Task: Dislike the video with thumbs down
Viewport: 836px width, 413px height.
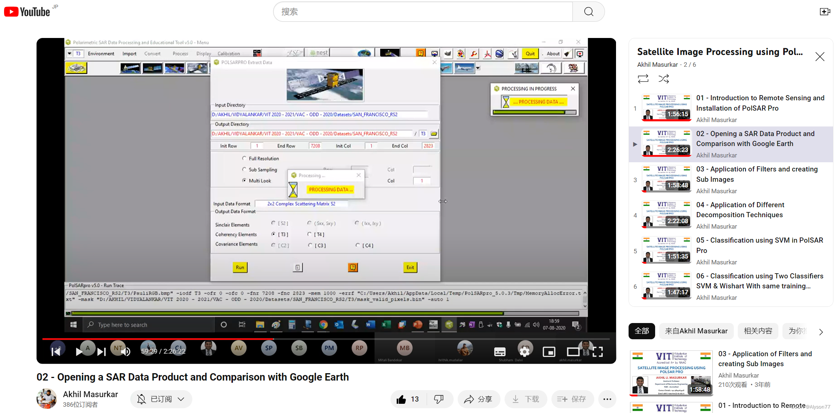Action: pos(439,399)
